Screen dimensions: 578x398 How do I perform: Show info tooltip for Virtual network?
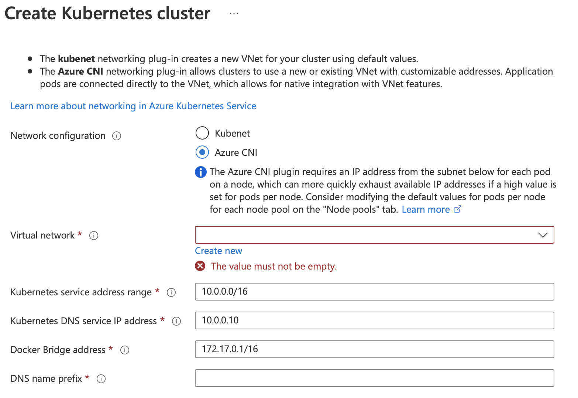(x=94, y=236)
